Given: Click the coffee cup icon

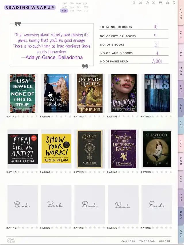Looking at the screenshot, I should pyautogui.click(x=167, y=3).
